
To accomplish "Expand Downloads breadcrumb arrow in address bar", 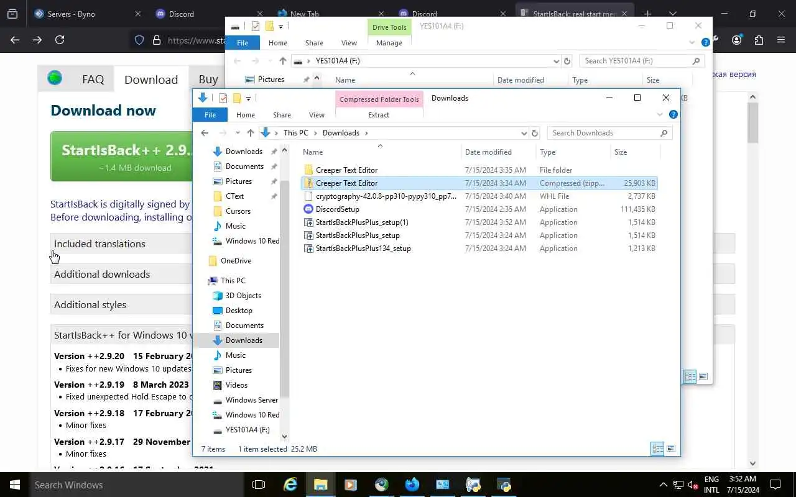I will [366, 133].
